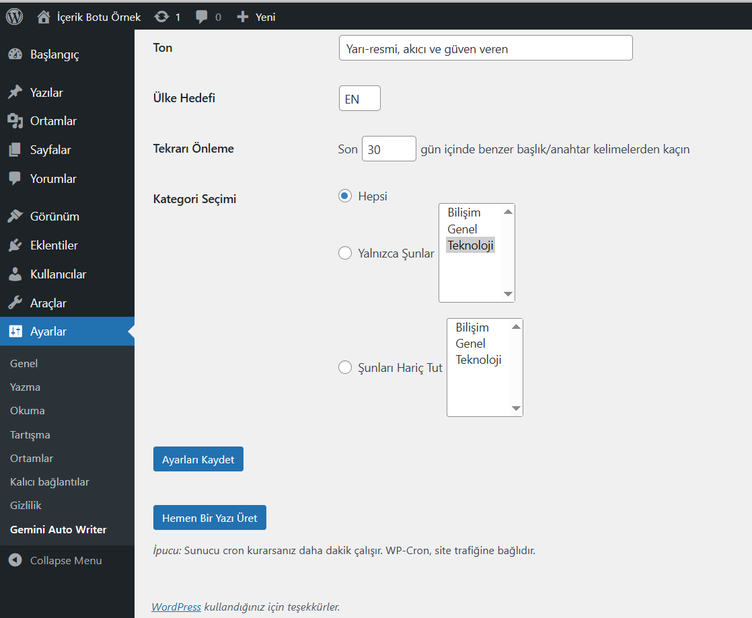Choose Bilişim in the Şunları Hariç Tut list

[x=472, y=327]
